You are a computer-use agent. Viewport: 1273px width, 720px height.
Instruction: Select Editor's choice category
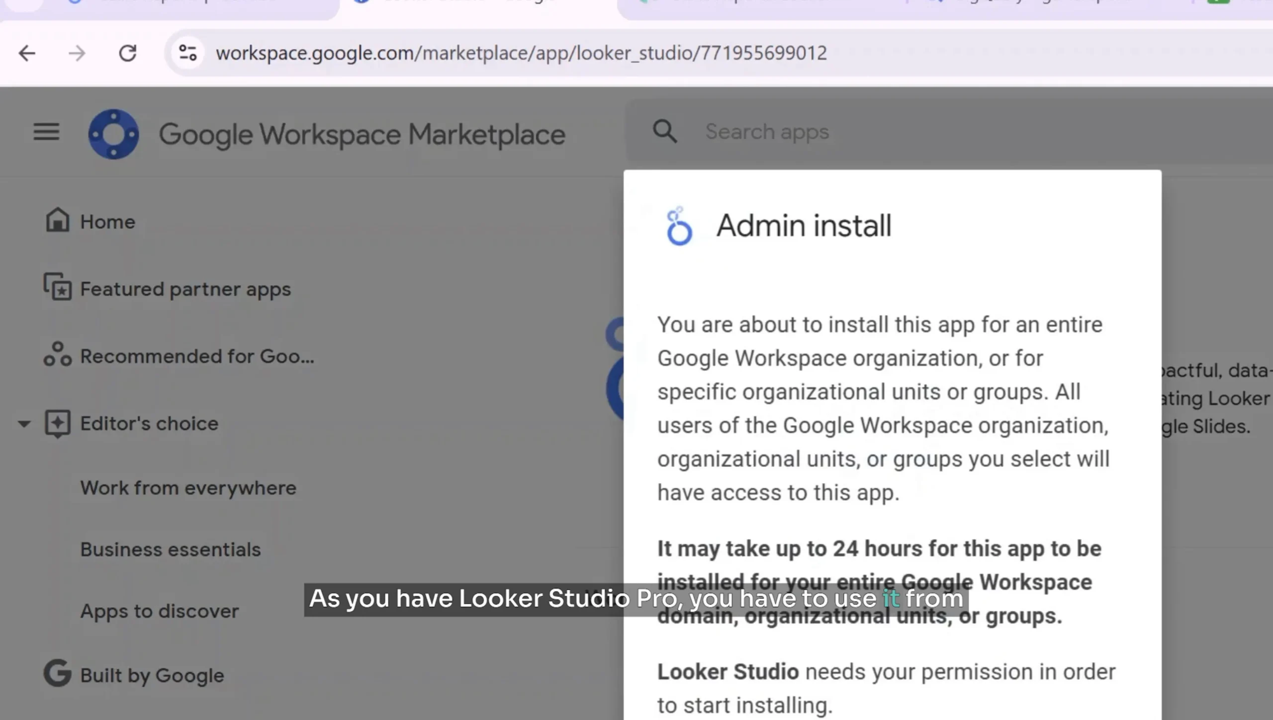point(149,423)
